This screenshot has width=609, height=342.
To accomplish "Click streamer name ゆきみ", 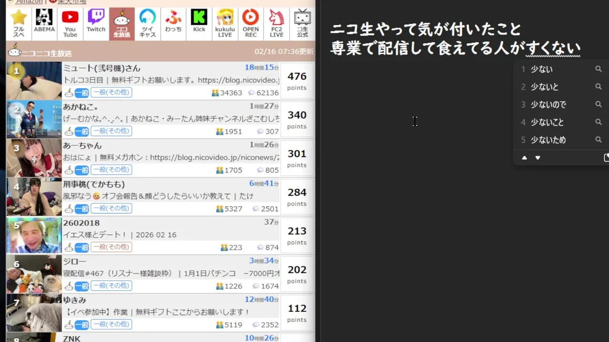I will tap(75, 300).
